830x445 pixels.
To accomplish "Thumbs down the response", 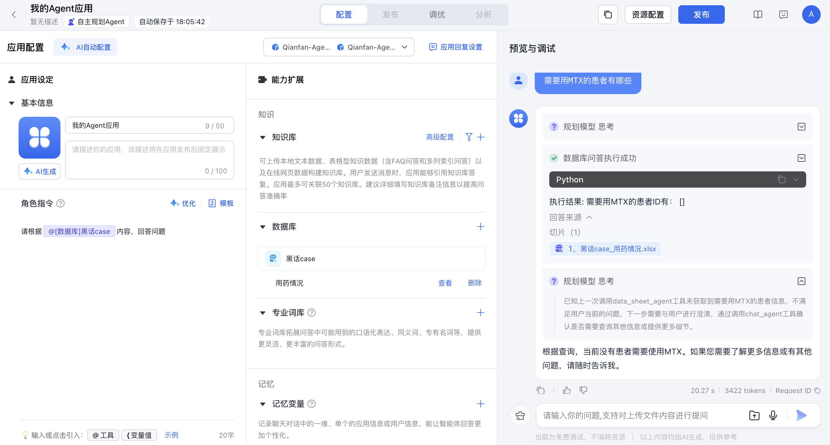I will (583, 390).
